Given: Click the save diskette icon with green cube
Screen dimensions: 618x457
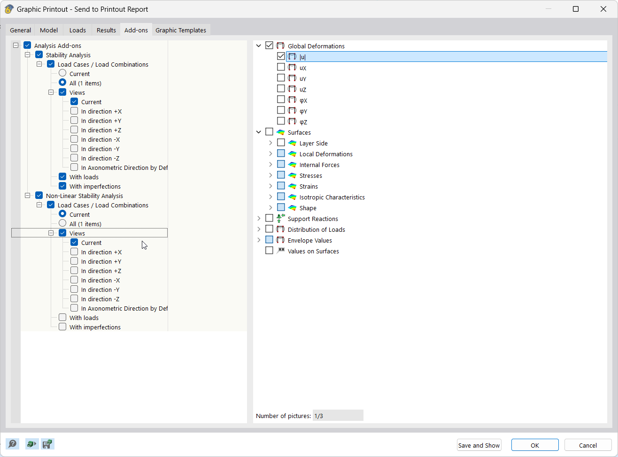Looking at the screenshot, I should pyautogui.click(x=47, y=443).
